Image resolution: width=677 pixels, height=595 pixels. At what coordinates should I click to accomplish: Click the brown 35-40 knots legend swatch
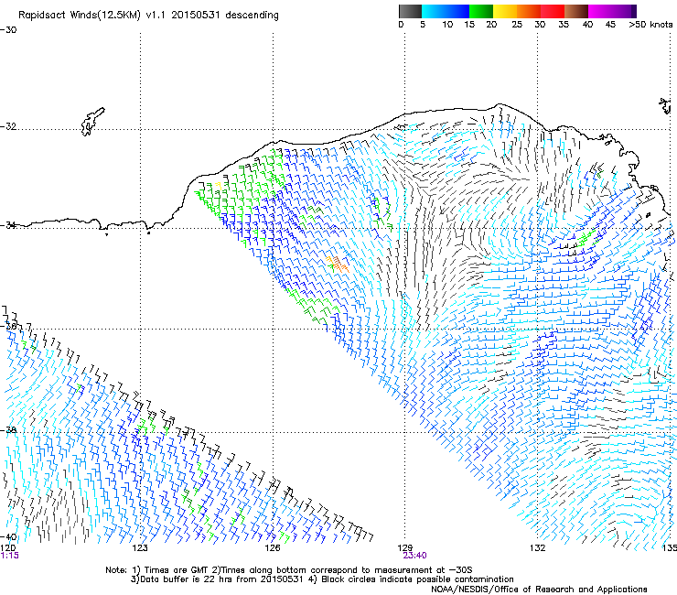coord(576,11)
